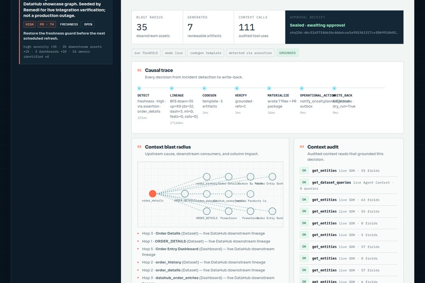Click the codegen template chip

coord(206,53)
